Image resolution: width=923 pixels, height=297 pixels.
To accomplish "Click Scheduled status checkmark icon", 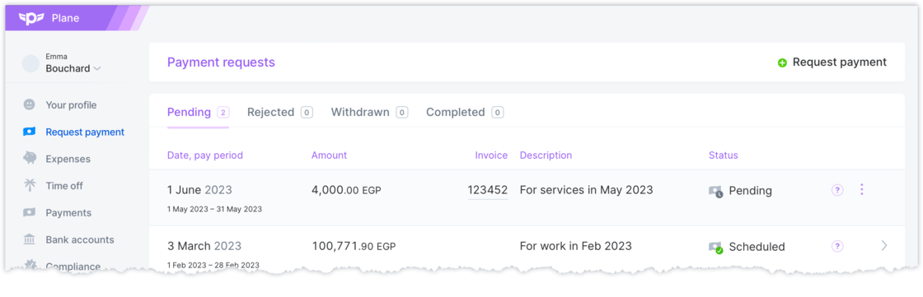I will [x=716, y=248].
